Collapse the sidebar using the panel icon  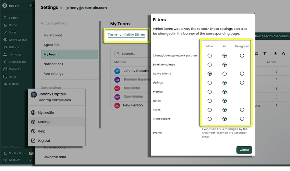pyautogui.click(x=30, y=5)
